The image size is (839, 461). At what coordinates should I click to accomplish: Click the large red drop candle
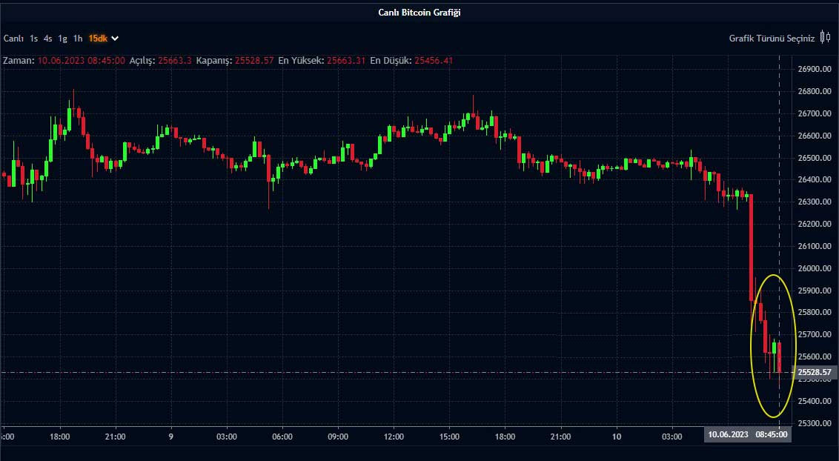click(752, 247)
